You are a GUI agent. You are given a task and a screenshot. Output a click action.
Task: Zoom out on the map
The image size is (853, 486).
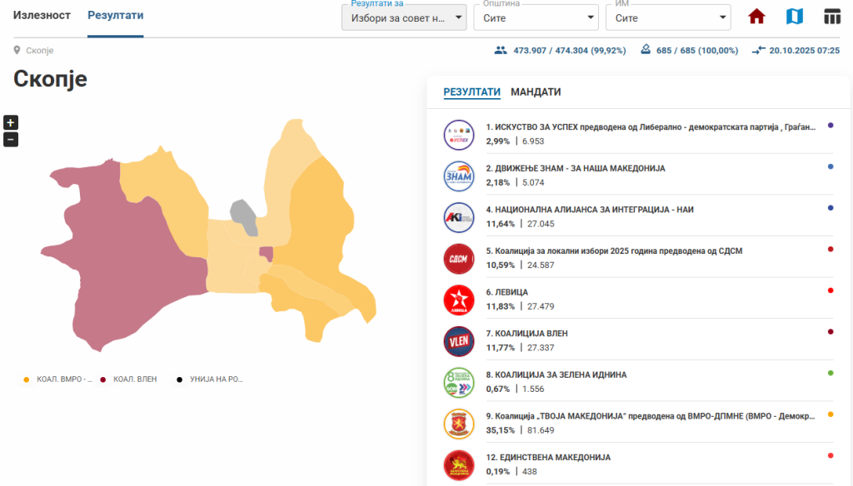click(11, 140)
